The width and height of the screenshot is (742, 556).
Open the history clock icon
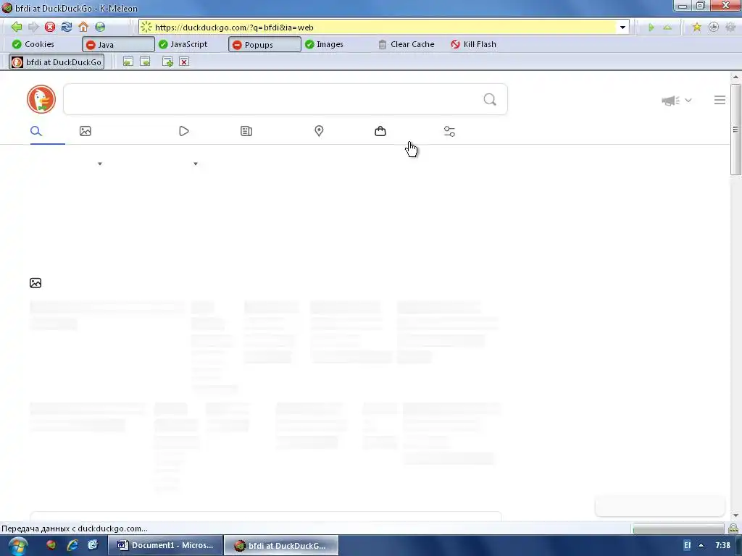[x=713, y=28]
